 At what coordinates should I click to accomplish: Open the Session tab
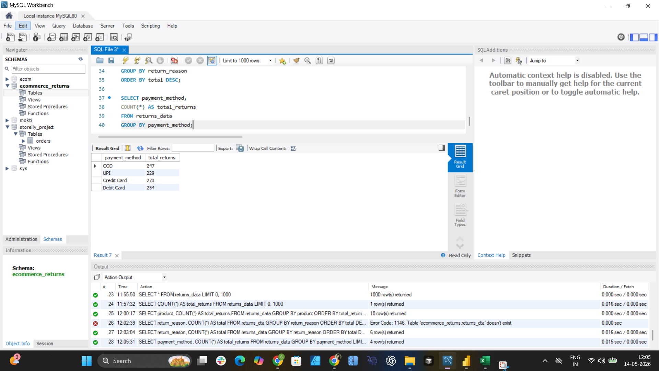click(45, 344)
